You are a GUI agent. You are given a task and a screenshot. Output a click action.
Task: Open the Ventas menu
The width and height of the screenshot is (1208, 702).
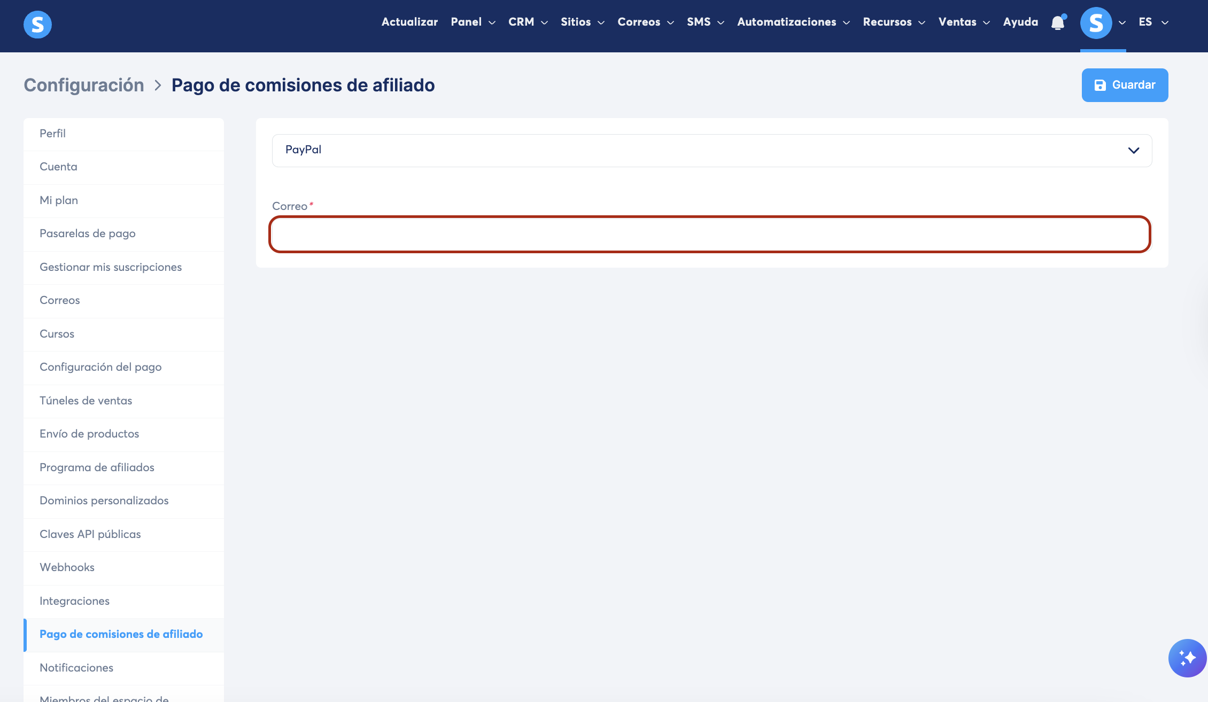click(964, 22)
